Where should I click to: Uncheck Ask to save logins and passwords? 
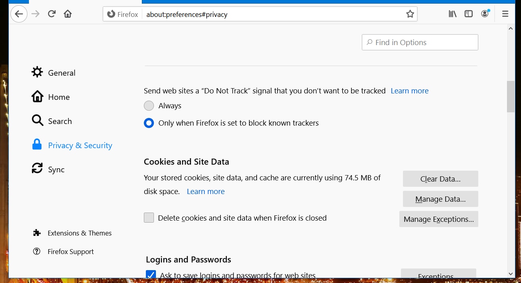pyautogui.click(x=151, y=275)
